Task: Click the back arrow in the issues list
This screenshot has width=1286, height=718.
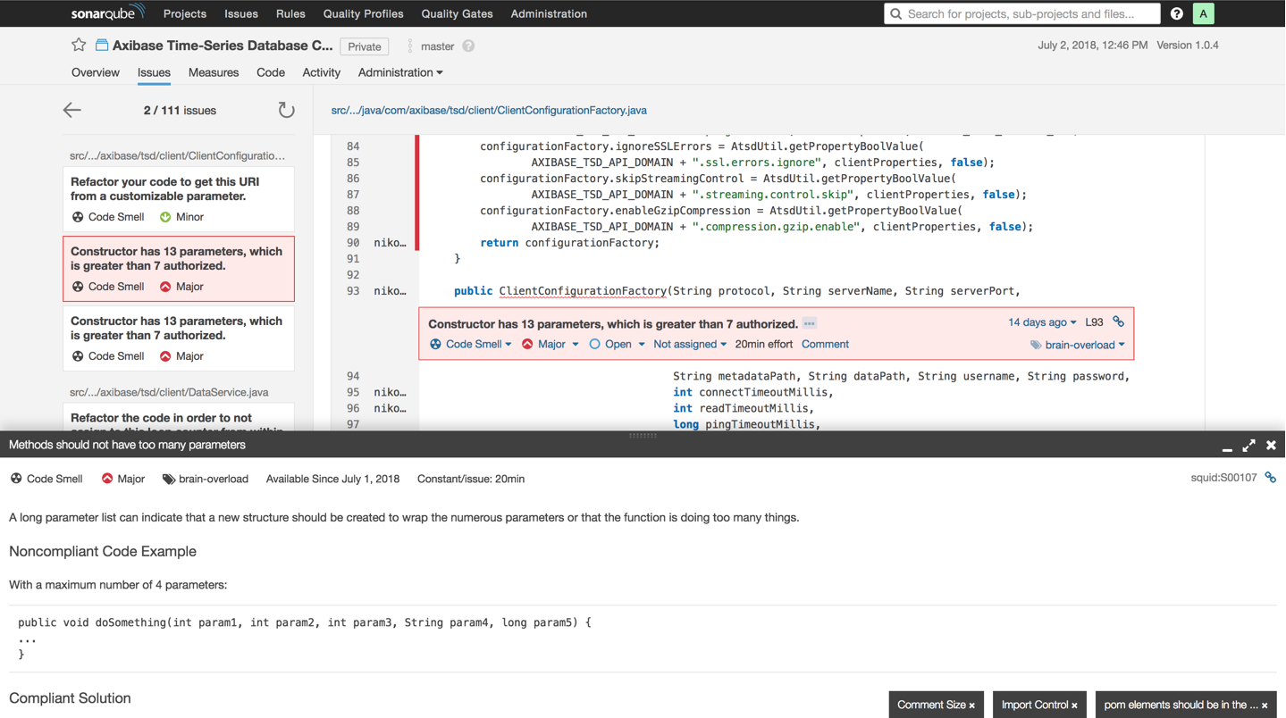Action: coord(72,110)
